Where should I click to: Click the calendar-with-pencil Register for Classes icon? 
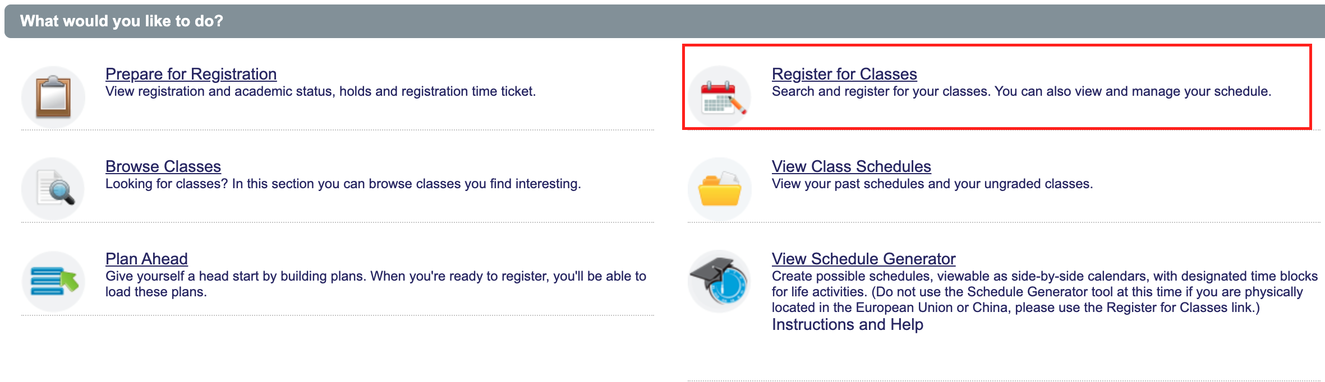click(x=720, y=97)
